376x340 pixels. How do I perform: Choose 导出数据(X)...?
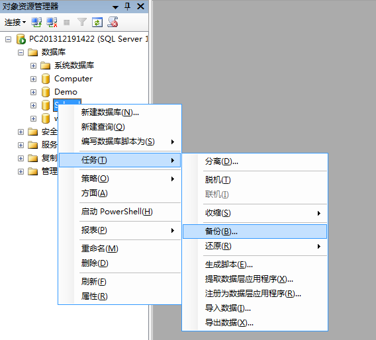tap(255, 323)
